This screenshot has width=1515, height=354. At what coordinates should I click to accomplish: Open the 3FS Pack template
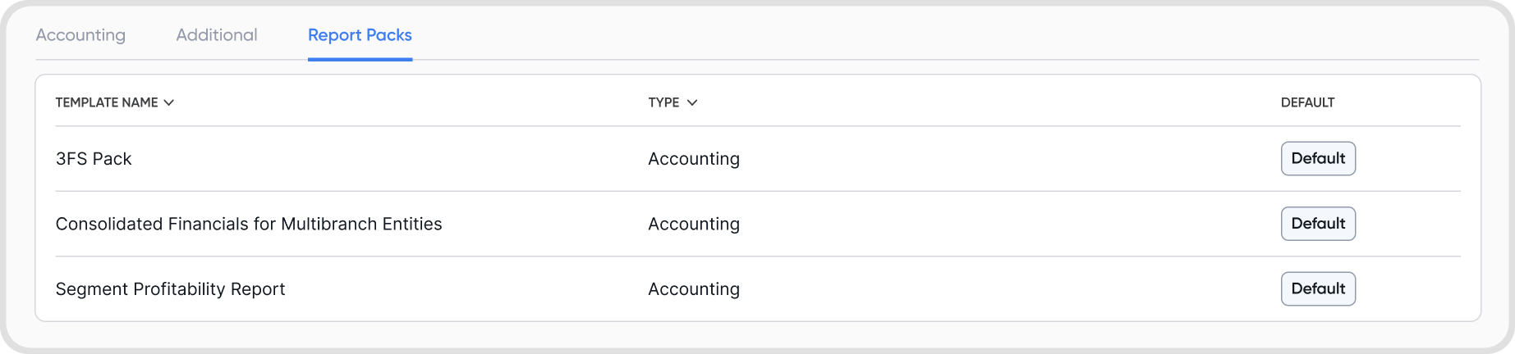tap(94, 159)
